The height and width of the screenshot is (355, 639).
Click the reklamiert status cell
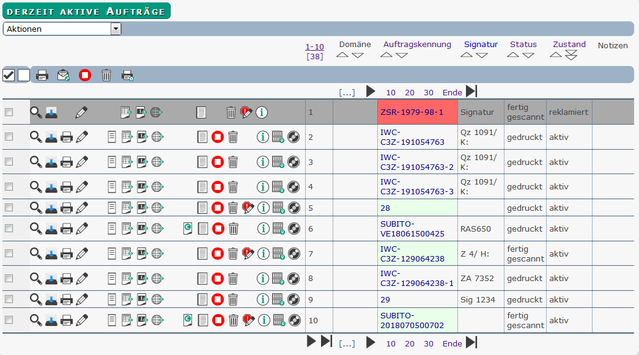click(x=569, y=112)
